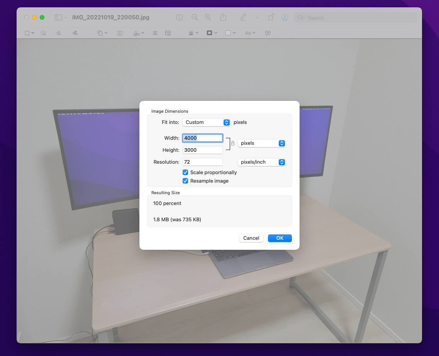Viewport: 439px width, 356px height.
Task: Confirm the resize with OK
Action: 280,238
